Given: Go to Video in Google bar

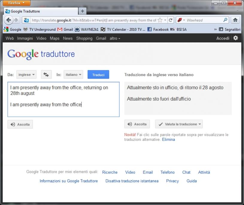Looking at the screenshot, I should [x=41, y=38].
